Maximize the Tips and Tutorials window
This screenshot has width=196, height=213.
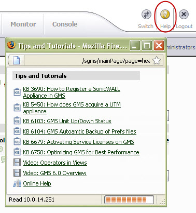[x=147, y=45]
